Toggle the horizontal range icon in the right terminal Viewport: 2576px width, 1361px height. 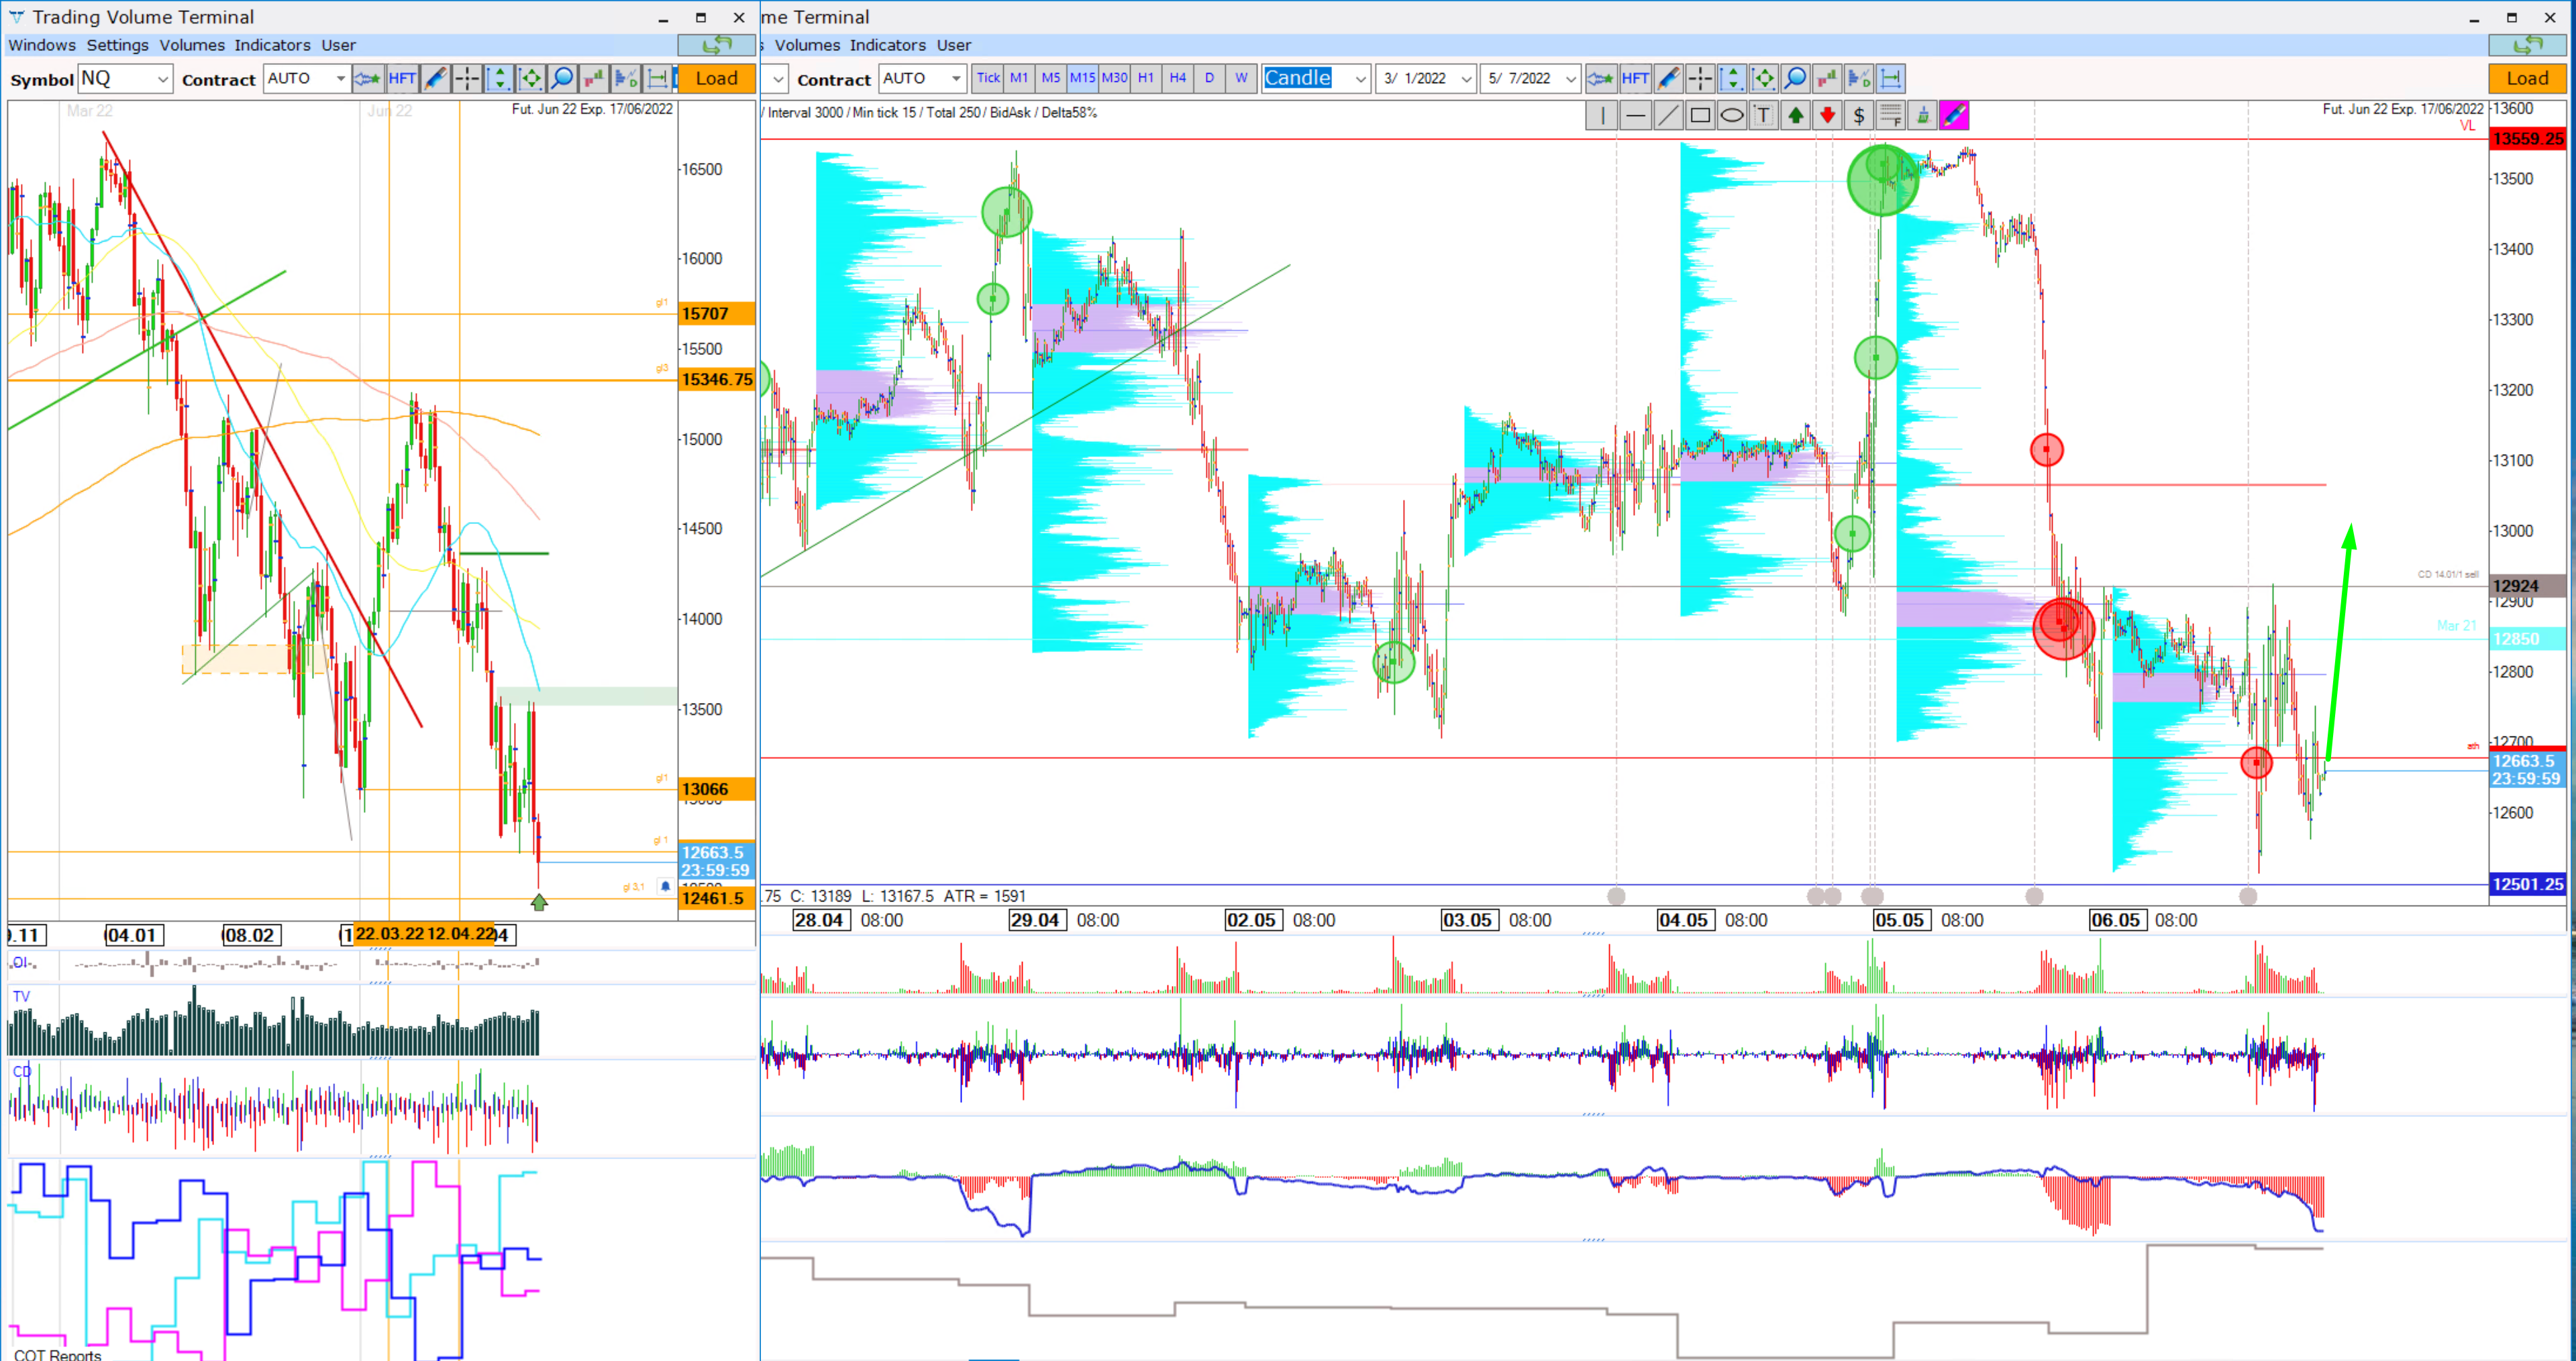[x=1891, y=78]
